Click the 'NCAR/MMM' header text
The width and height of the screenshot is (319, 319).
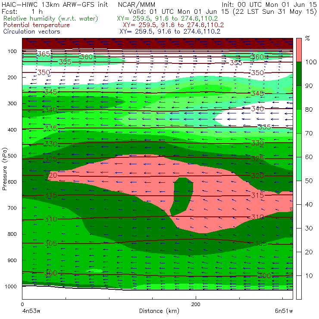coord(137,5)
